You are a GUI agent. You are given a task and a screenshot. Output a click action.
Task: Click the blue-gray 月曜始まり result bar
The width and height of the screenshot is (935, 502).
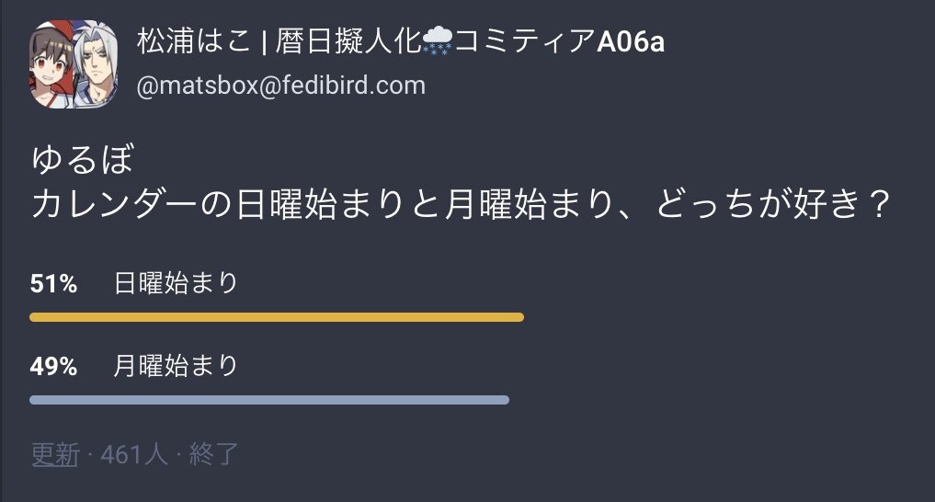[x=269, y=399]
